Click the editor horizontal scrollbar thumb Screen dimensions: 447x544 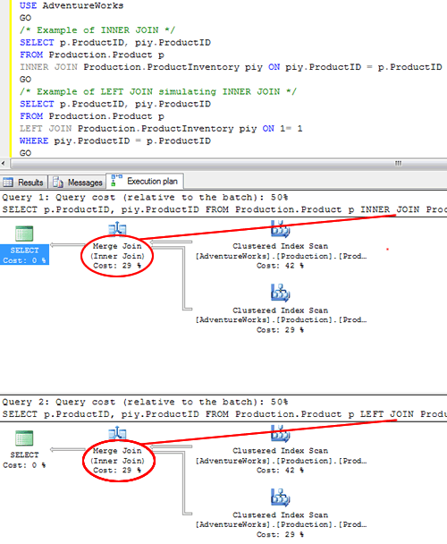[x=229, y=163]
